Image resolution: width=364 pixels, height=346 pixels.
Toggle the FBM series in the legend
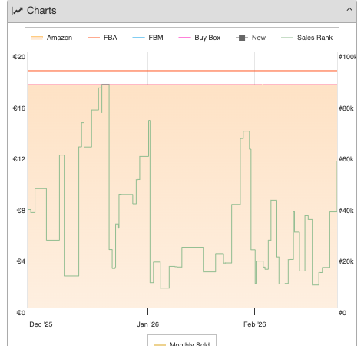147,38
